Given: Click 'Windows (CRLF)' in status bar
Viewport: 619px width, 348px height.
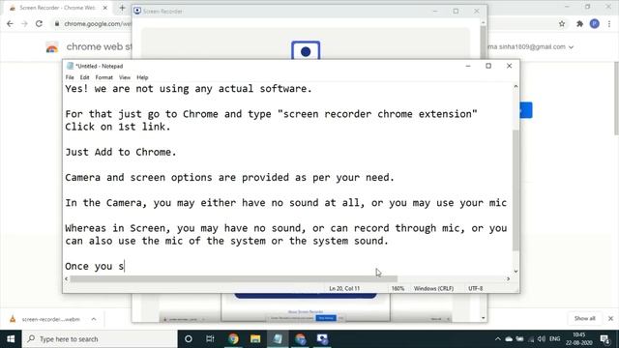Looking at the screenshot, I should coord(433,288).
